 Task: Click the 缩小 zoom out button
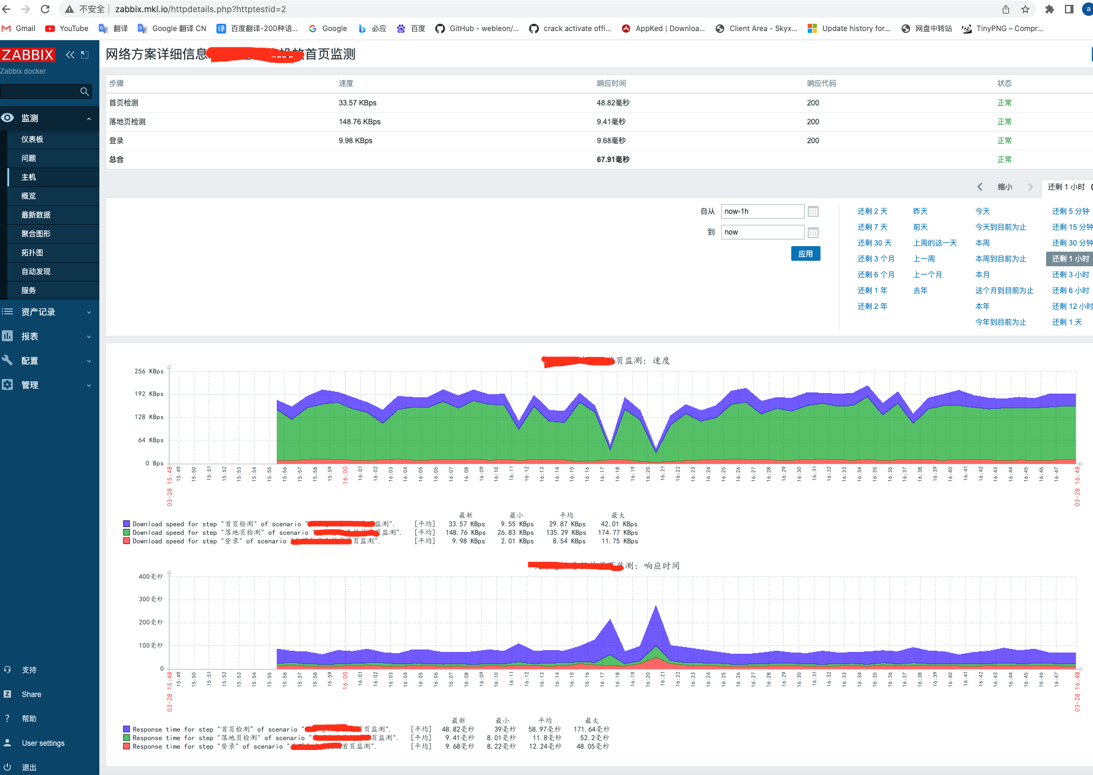click(1005, 187)
